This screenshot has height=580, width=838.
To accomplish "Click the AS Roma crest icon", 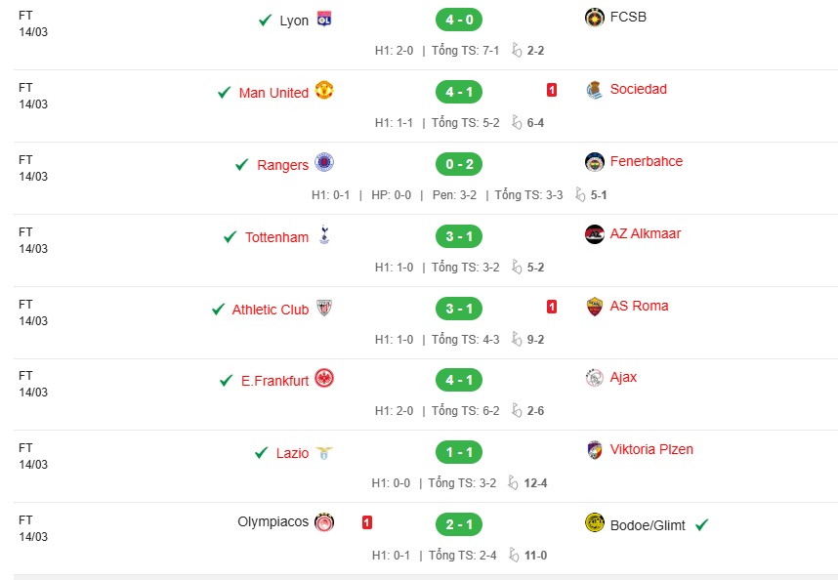I will 594,307.
